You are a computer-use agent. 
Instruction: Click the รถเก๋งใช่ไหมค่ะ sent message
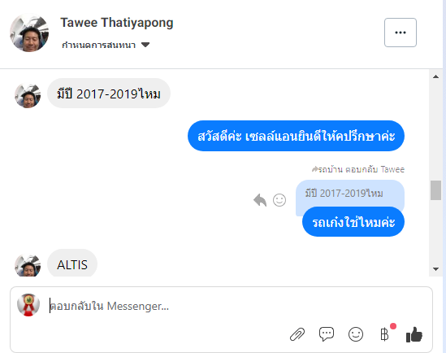[x=353, y=222]
